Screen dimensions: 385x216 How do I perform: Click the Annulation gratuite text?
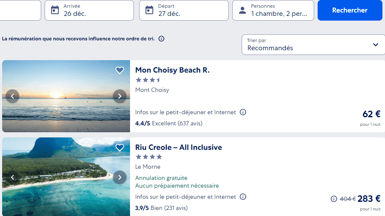tap(161, 178)
